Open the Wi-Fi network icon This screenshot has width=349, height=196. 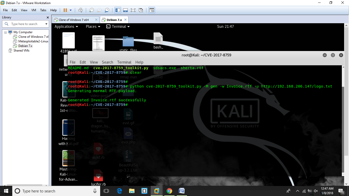(x=304, y=191)
